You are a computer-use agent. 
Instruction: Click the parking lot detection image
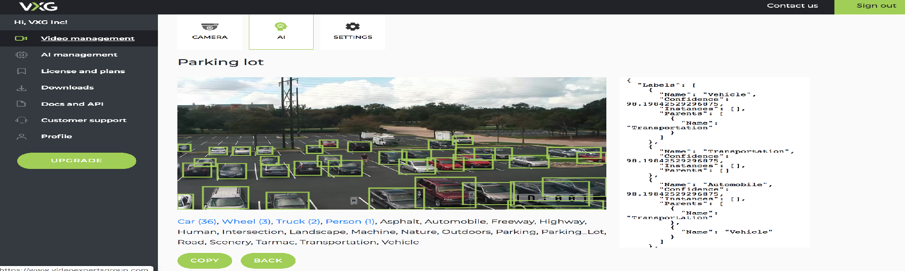[391, 143]
